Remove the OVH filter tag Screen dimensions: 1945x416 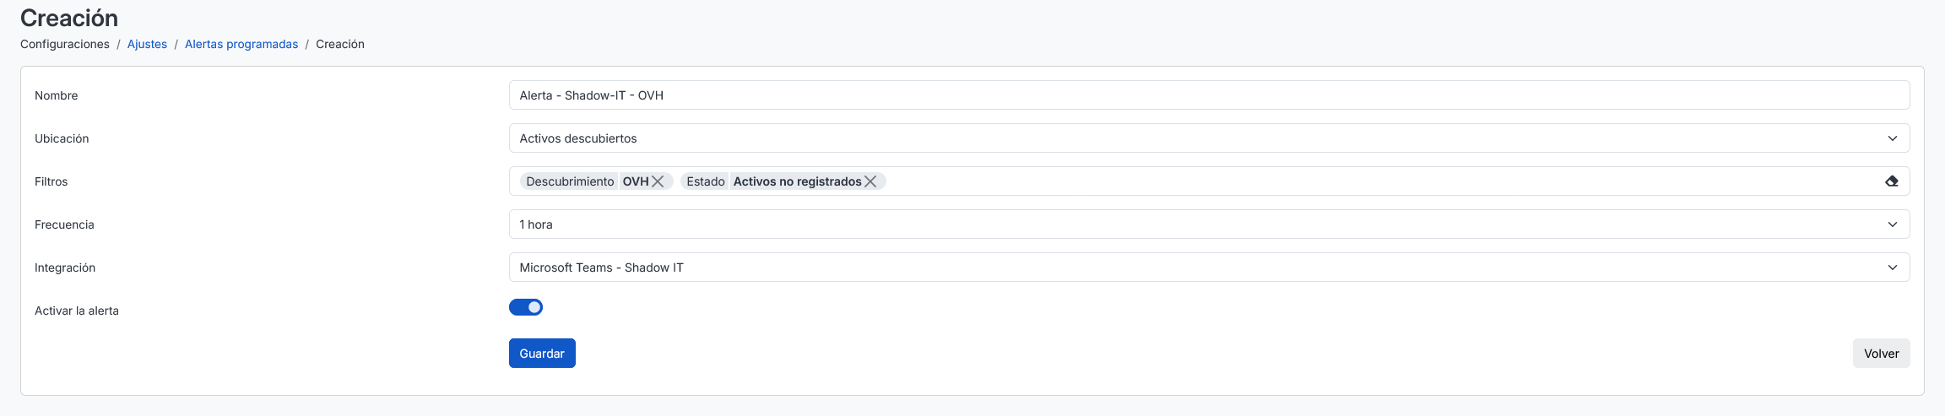click(658, 181)
